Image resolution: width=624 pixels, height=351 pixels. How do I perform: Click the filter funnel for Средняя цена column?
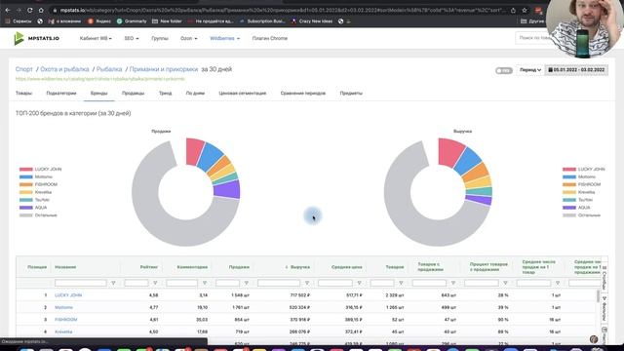pos(359,283)
